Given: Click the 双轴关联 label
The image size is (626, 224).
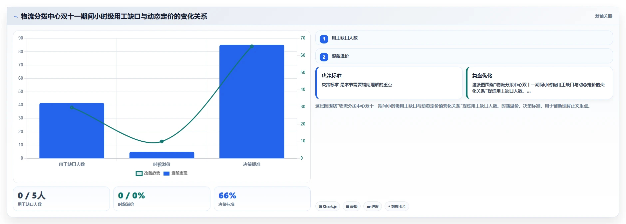Looking at the screenshot, I should (603, 16).
